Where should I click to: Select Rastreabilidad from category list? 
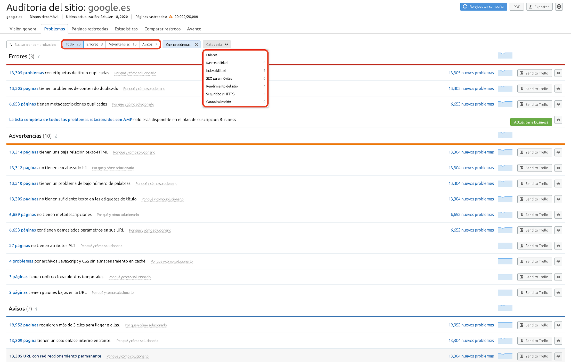[x=217, y=63]
